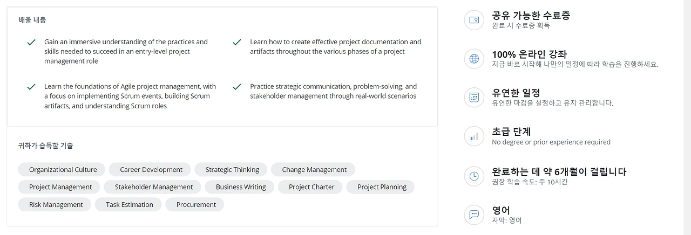The width and height of the screenshot is (691, 235).
Task: Select the Organizational Culture skill tag
Action: point(63,170)
